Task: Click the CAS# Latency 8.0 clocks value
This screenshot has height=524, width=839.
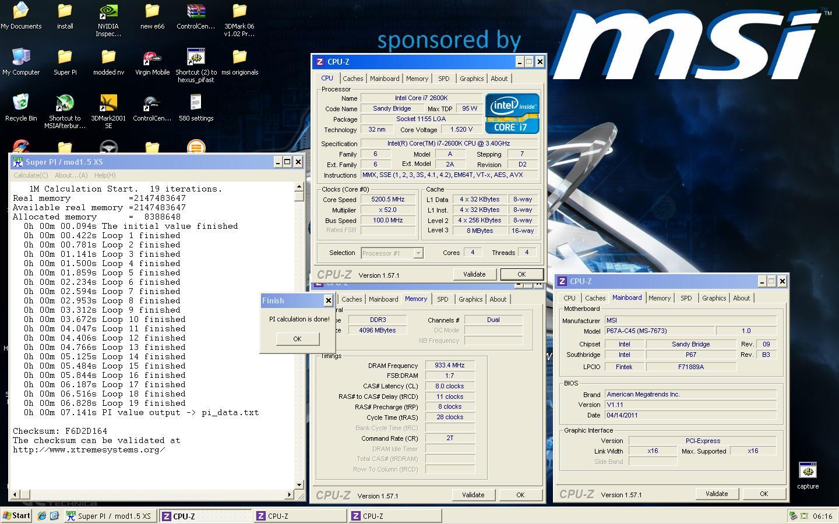Action: [x=450, y=386]
